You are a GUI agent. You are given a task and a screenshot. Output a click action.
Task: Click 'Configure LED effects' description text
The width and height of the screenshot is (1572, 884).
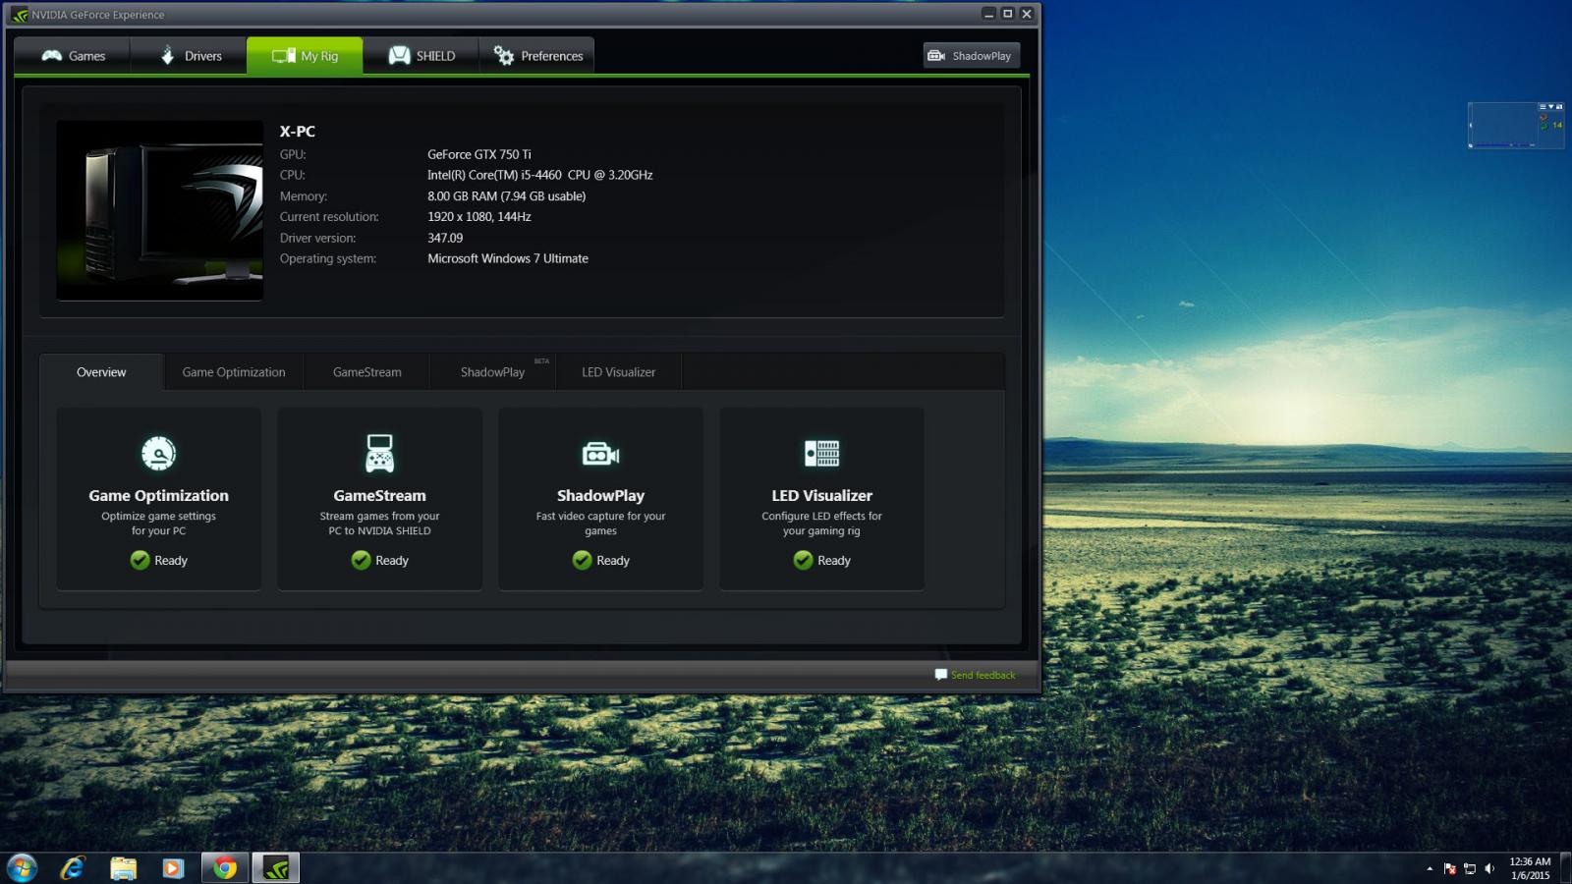(821, 524)
